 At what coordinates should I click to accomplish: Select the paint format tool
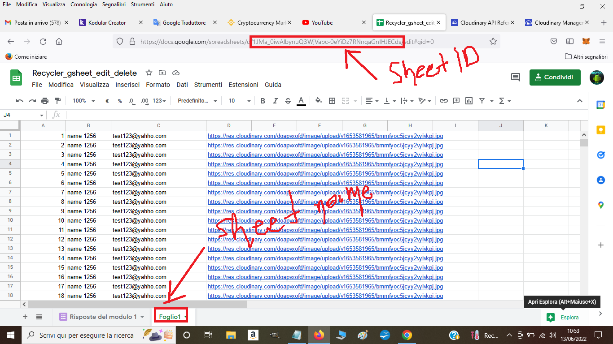[x=57, y=101]
